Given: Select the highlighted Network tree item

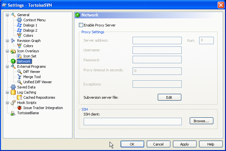Looking at the screenshot, I should (24, 61).
